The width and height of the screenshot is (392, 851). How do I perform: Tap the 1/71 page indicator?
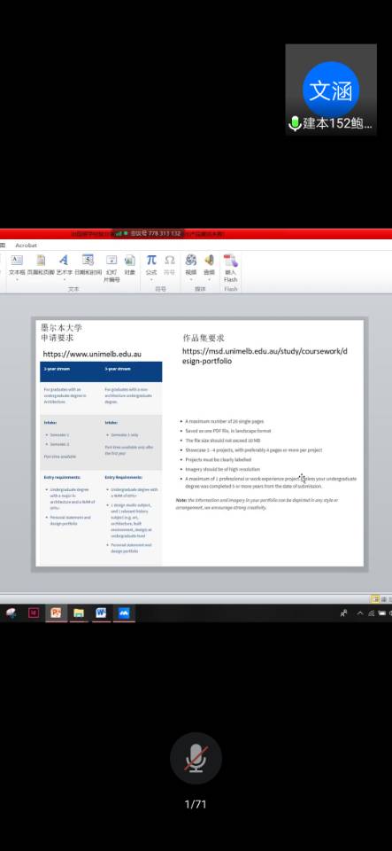point(196,804)
